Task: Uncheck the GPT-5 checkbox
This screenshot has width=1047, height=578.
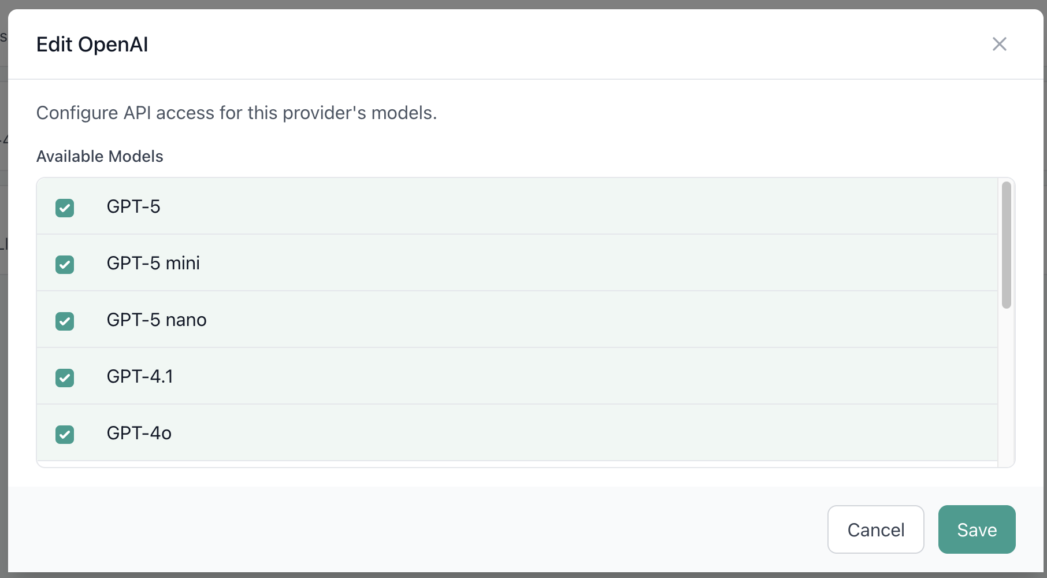Action: 65,208
